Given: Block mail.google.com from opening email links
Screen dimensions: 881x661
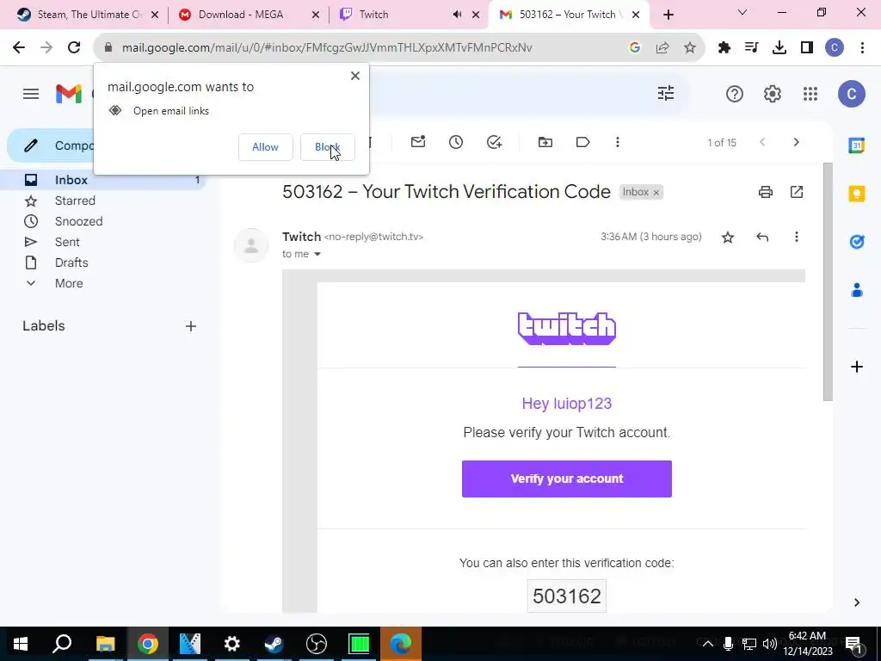Looking at the screenshot, I should click(x=328, y=147).
